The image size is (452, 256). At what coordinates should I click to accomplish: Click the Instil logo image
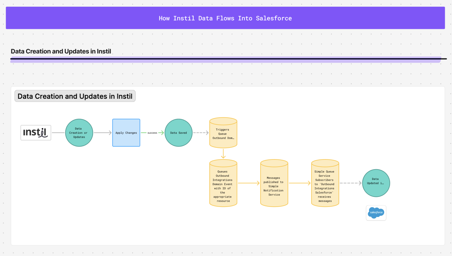(x=36, y=133)
